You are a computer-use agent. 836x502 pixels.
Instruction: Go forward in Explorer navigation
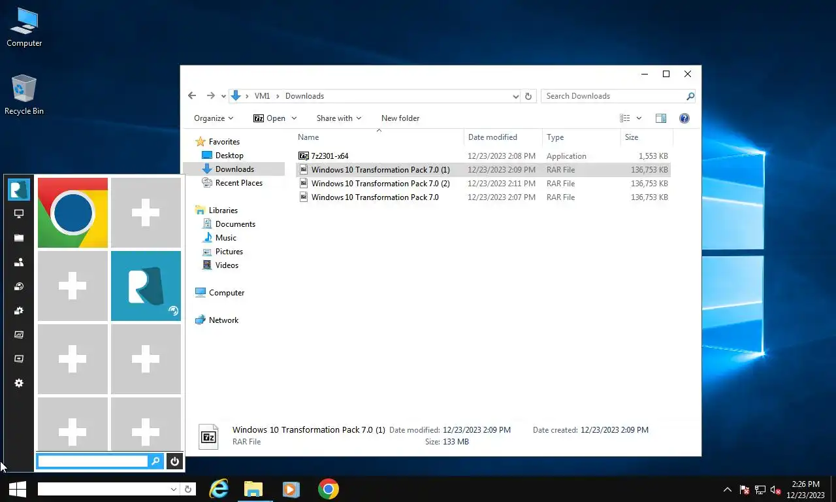[x=210, y=95]
